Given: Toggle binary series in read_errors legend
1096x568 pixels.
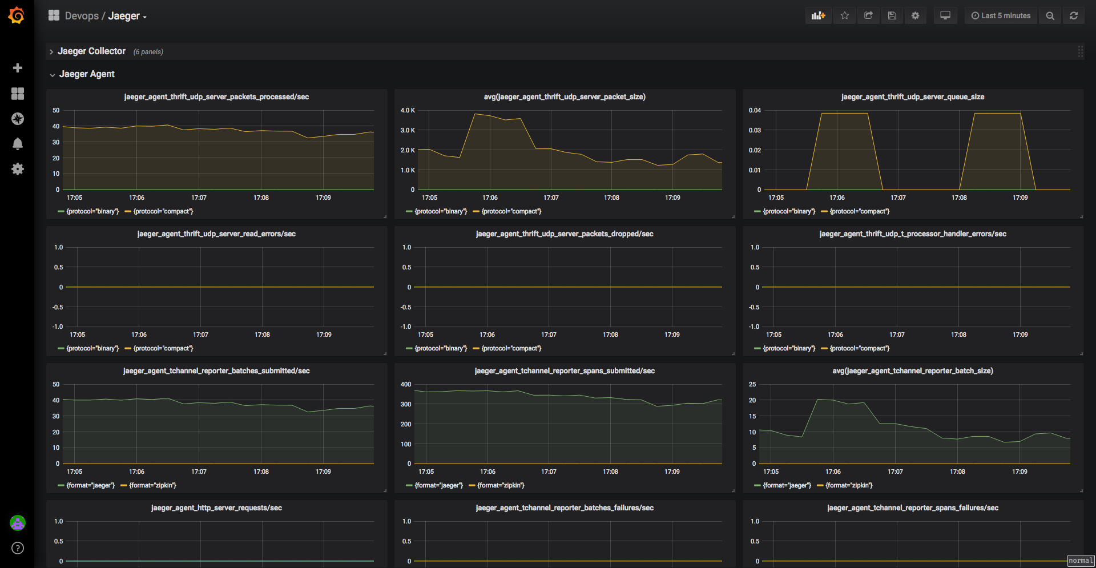Looking at the screenshot, I should tap(92, 349).
